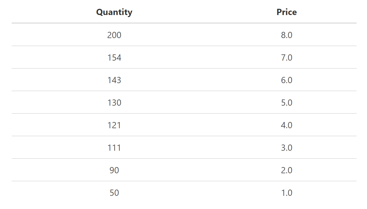The height and width of the screenshot is (209, 367).
Task: Click quantity 111 in the table
Action: [114, 148]
